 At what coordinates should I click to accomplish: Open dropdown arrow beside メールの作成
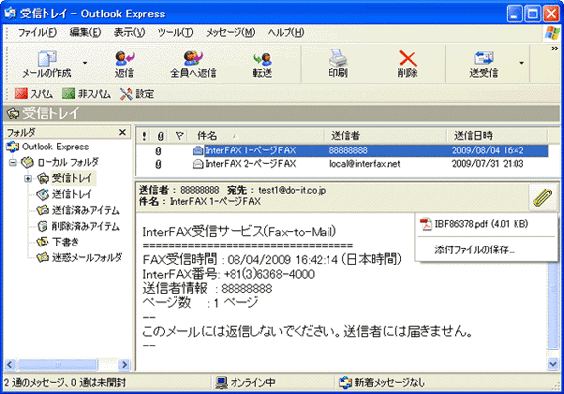pos(85,63)
